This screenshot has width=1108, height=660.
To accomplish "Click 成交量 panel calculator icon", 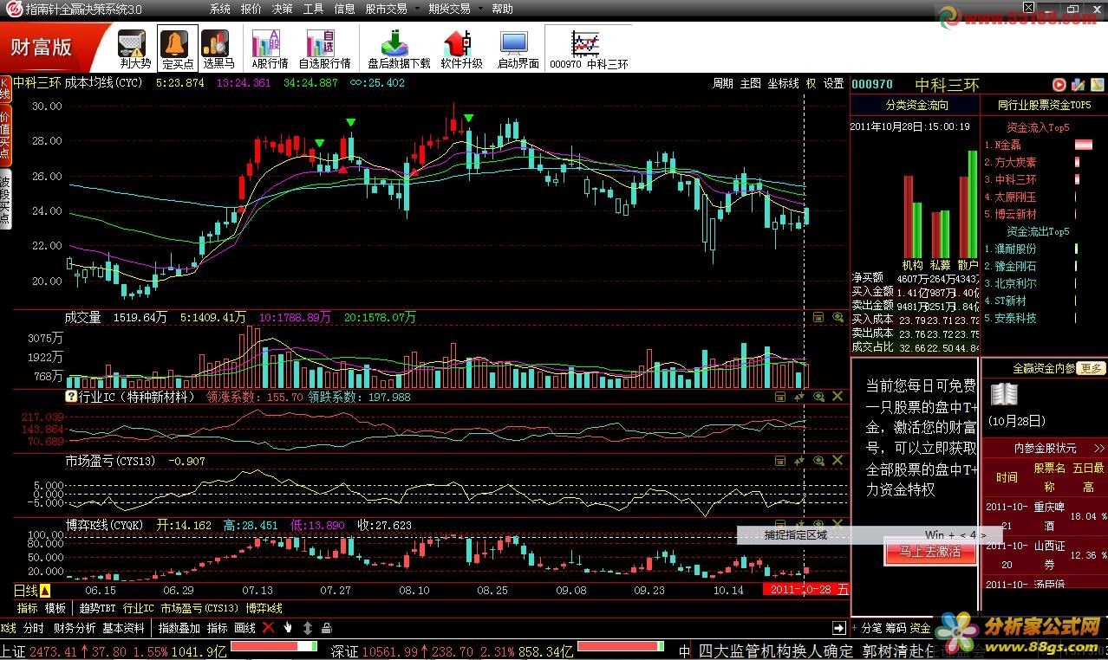I will pyautogui.click(x=818, y=318).
